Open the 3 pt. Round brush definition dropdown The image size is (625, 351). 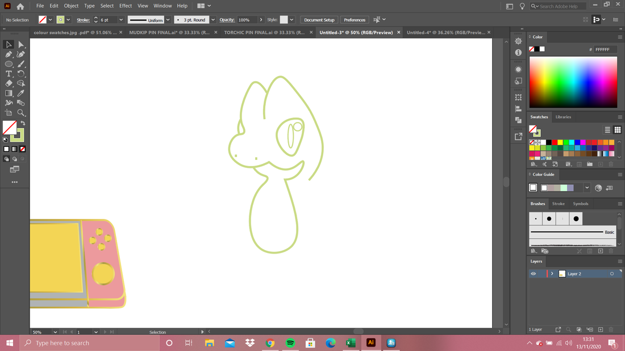(x=213, y=20)
